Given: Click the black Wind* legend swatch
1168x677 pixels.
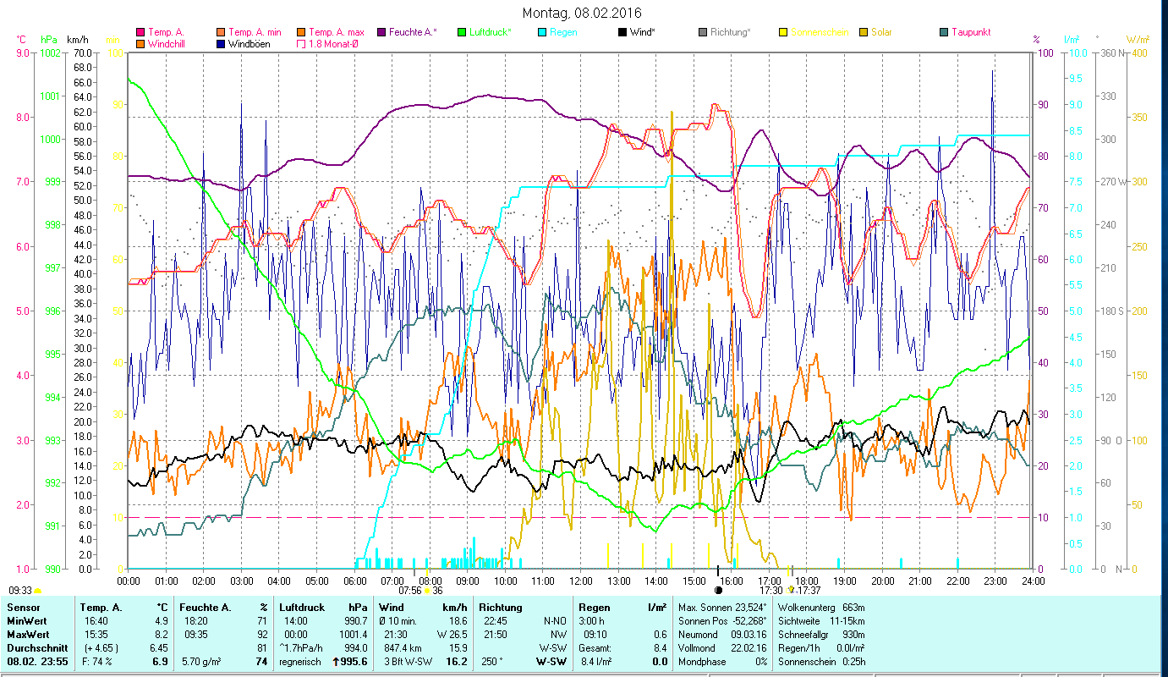Looking at the screenshot, I should [x=622, y=32].
